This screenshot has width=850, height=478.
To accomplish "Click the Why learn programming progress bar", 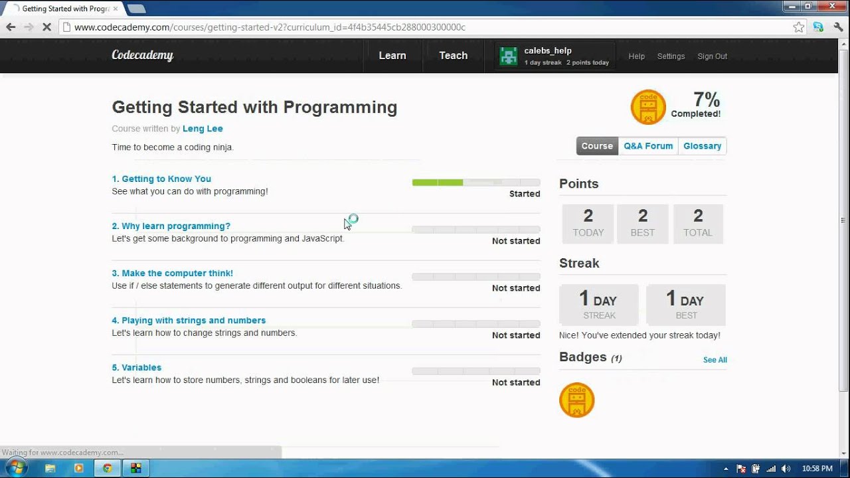I will (476, 230).
